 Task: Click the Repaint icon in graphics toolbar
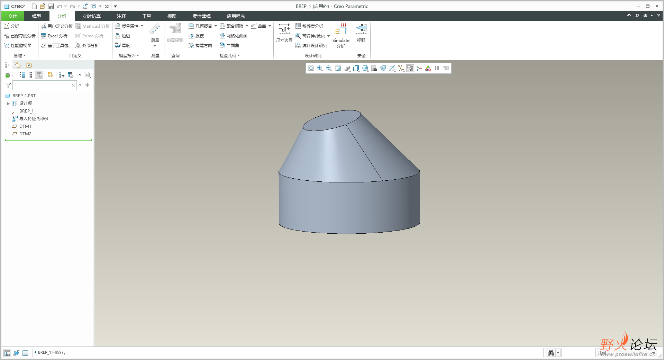tap(338, 68)
